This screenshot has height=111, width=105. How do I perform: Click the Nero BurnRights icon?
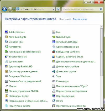(6, 37)
